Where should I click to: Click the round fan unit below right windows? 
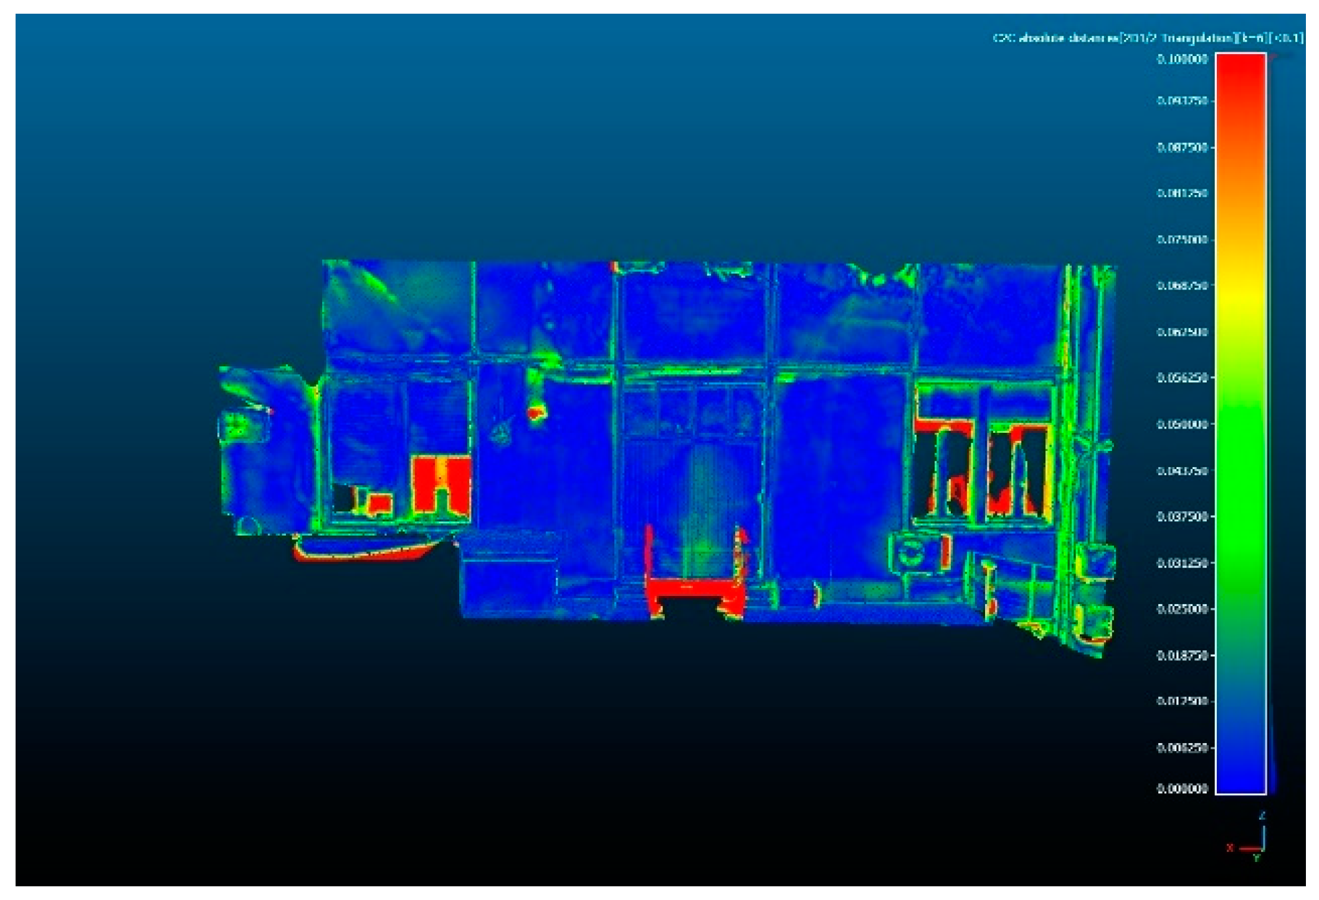[x=912, y=552]
